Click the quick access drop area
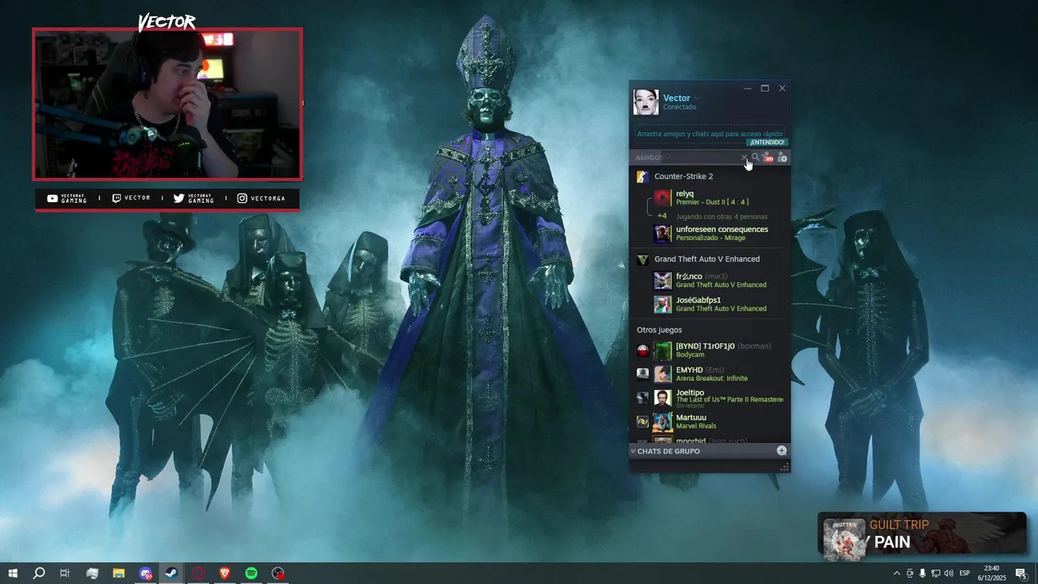This screenshot has height=584, width=1038. [710, 134]
